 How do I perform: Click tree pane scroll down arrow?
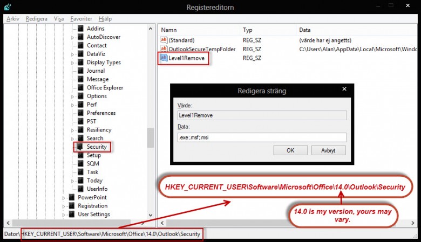pyautogui.click(x=151, y=215)
